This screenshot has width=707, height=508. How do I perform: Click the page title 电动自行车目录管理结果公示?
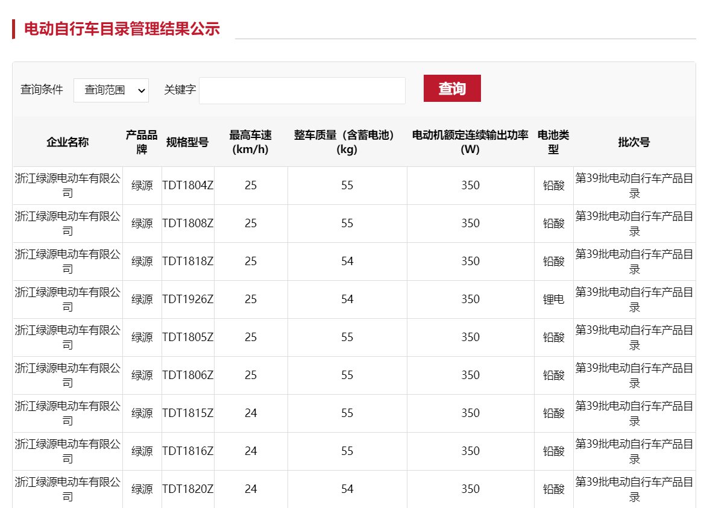click(122, 28)
